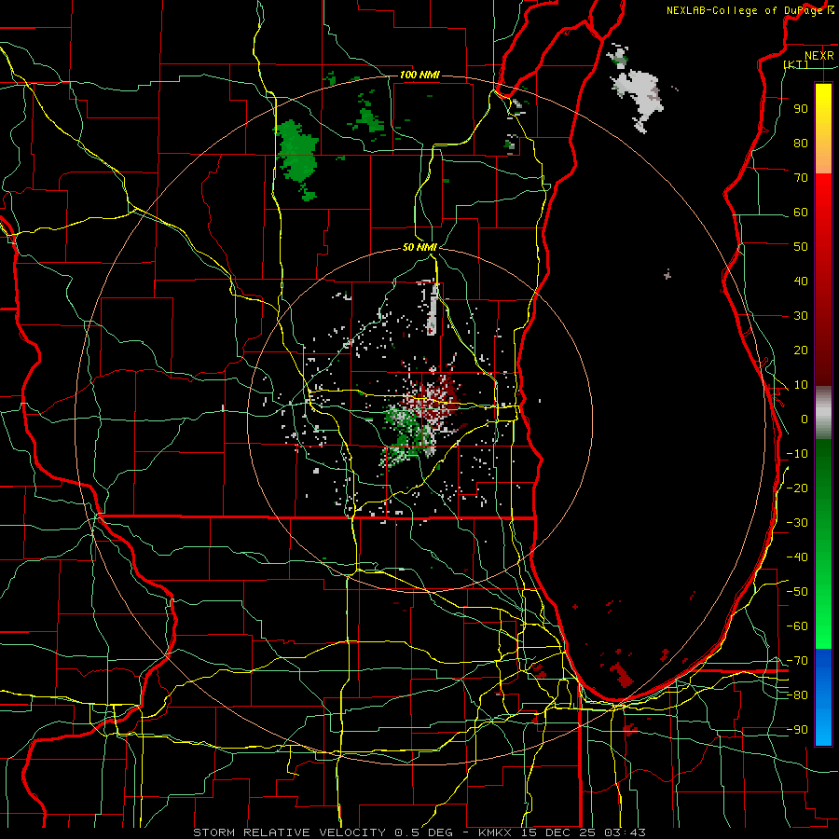Viewport: 839px width, 839px height.
Task: Click the positive 90 scale value
Action: coord(801,109)
